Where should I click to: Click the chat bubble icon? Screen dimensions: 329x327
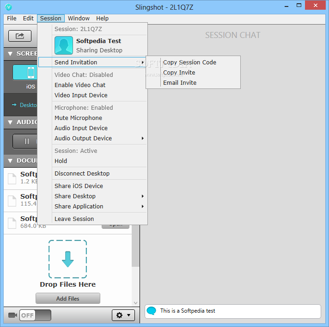151,311
